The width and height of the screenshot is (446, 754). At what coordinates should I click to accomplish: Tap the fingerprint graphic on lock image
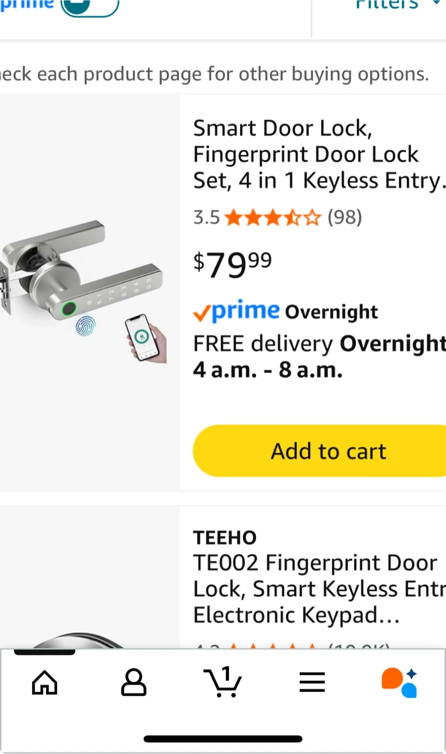click(x=85, y=326)
